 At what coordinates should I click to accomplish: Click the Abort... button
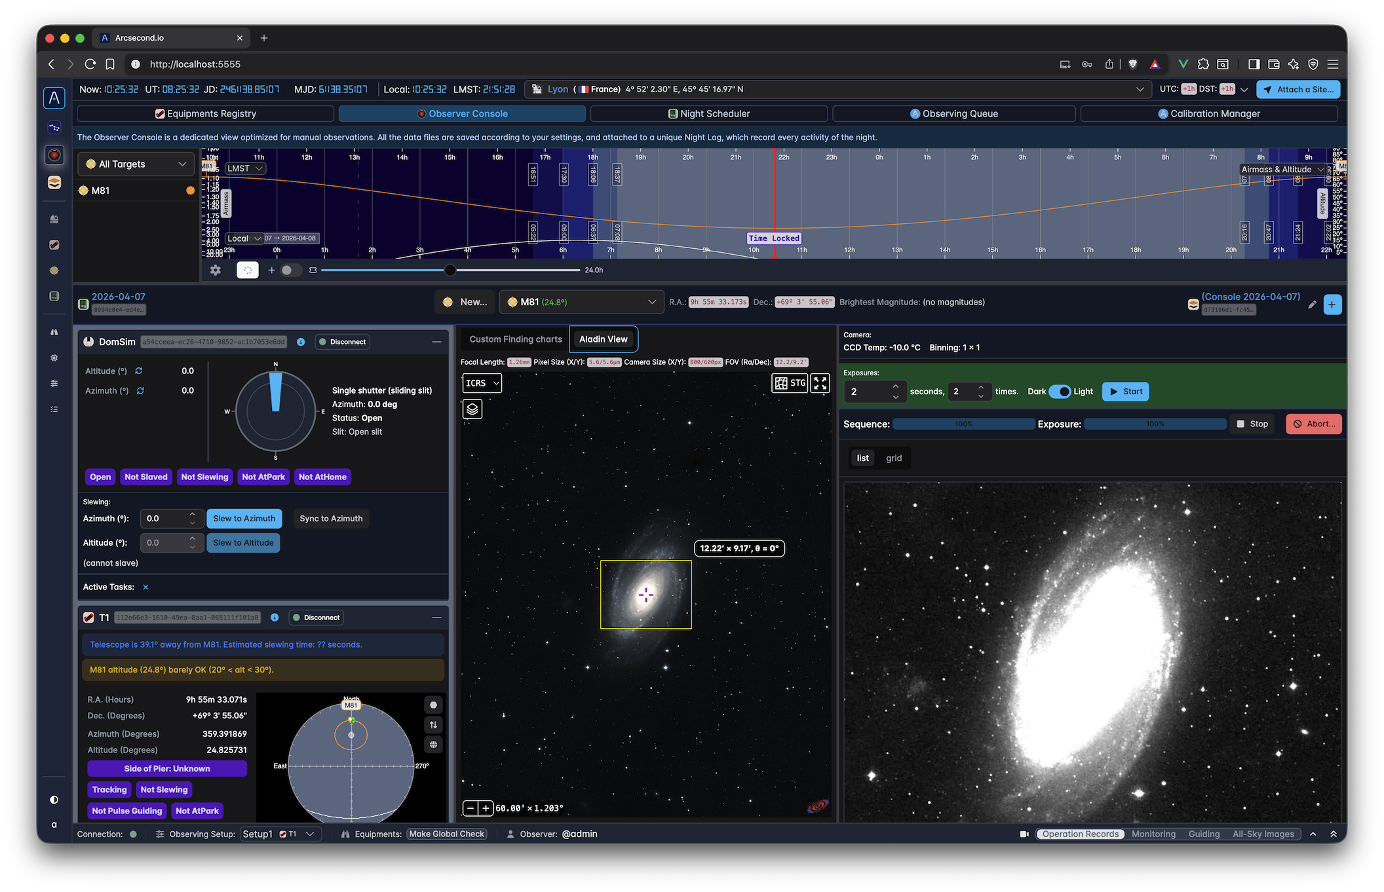point(1314,424)
